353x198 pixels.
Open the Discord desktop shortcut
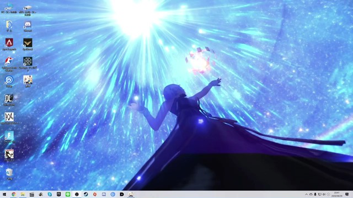28,26
